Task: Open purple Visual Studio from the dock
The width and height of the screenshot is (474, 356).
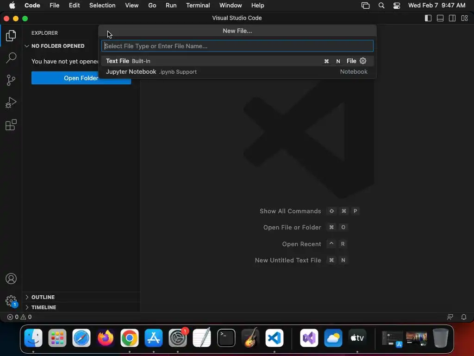Action: click(309, 338)
